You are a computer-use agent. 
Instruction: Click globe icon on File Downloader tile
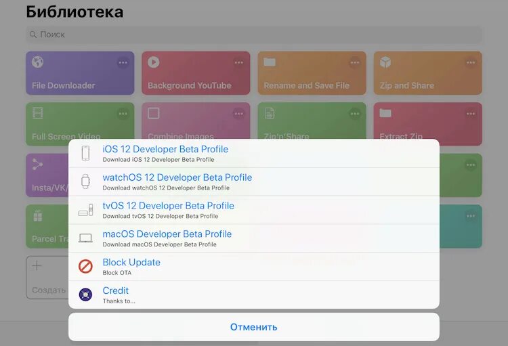point(37,62)
